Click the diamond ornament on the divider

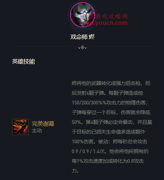pyautogui.click(x=83, y=48)
